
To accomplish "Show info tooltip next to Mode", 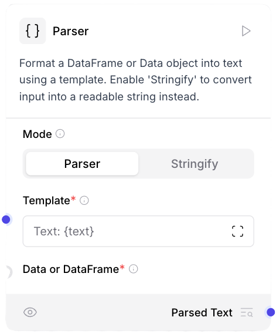I will [x=60, y=134].
